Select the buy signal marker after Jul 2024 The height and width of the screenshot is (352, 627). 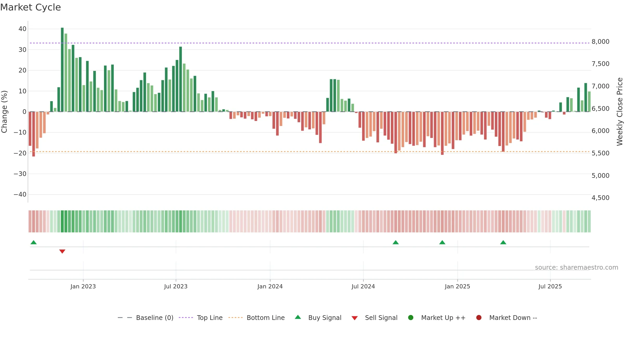396,242
